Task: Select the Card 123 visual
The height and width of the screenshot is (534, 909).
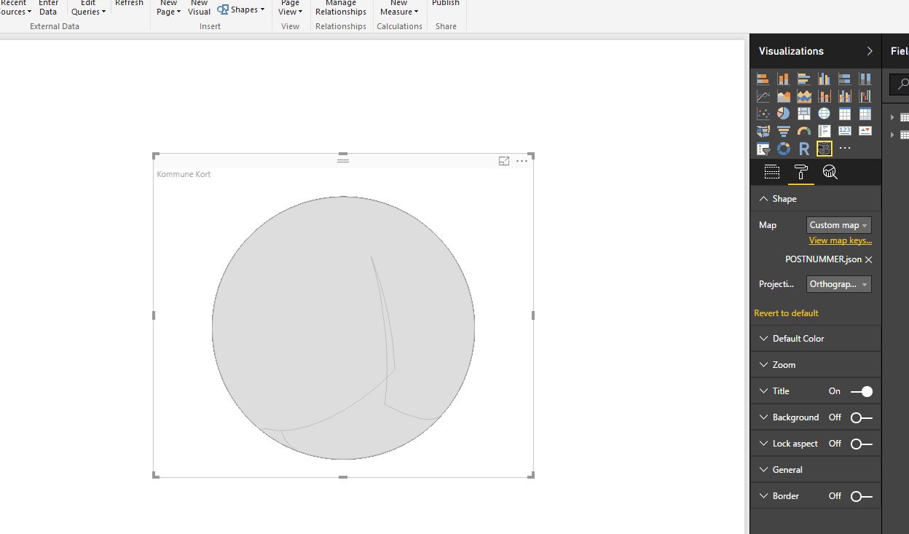Action: point(844,131)
